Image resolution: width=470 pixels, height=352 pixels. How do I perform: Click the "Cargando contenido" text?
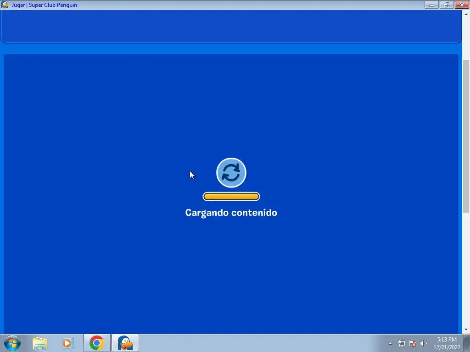tap(231, 213)
